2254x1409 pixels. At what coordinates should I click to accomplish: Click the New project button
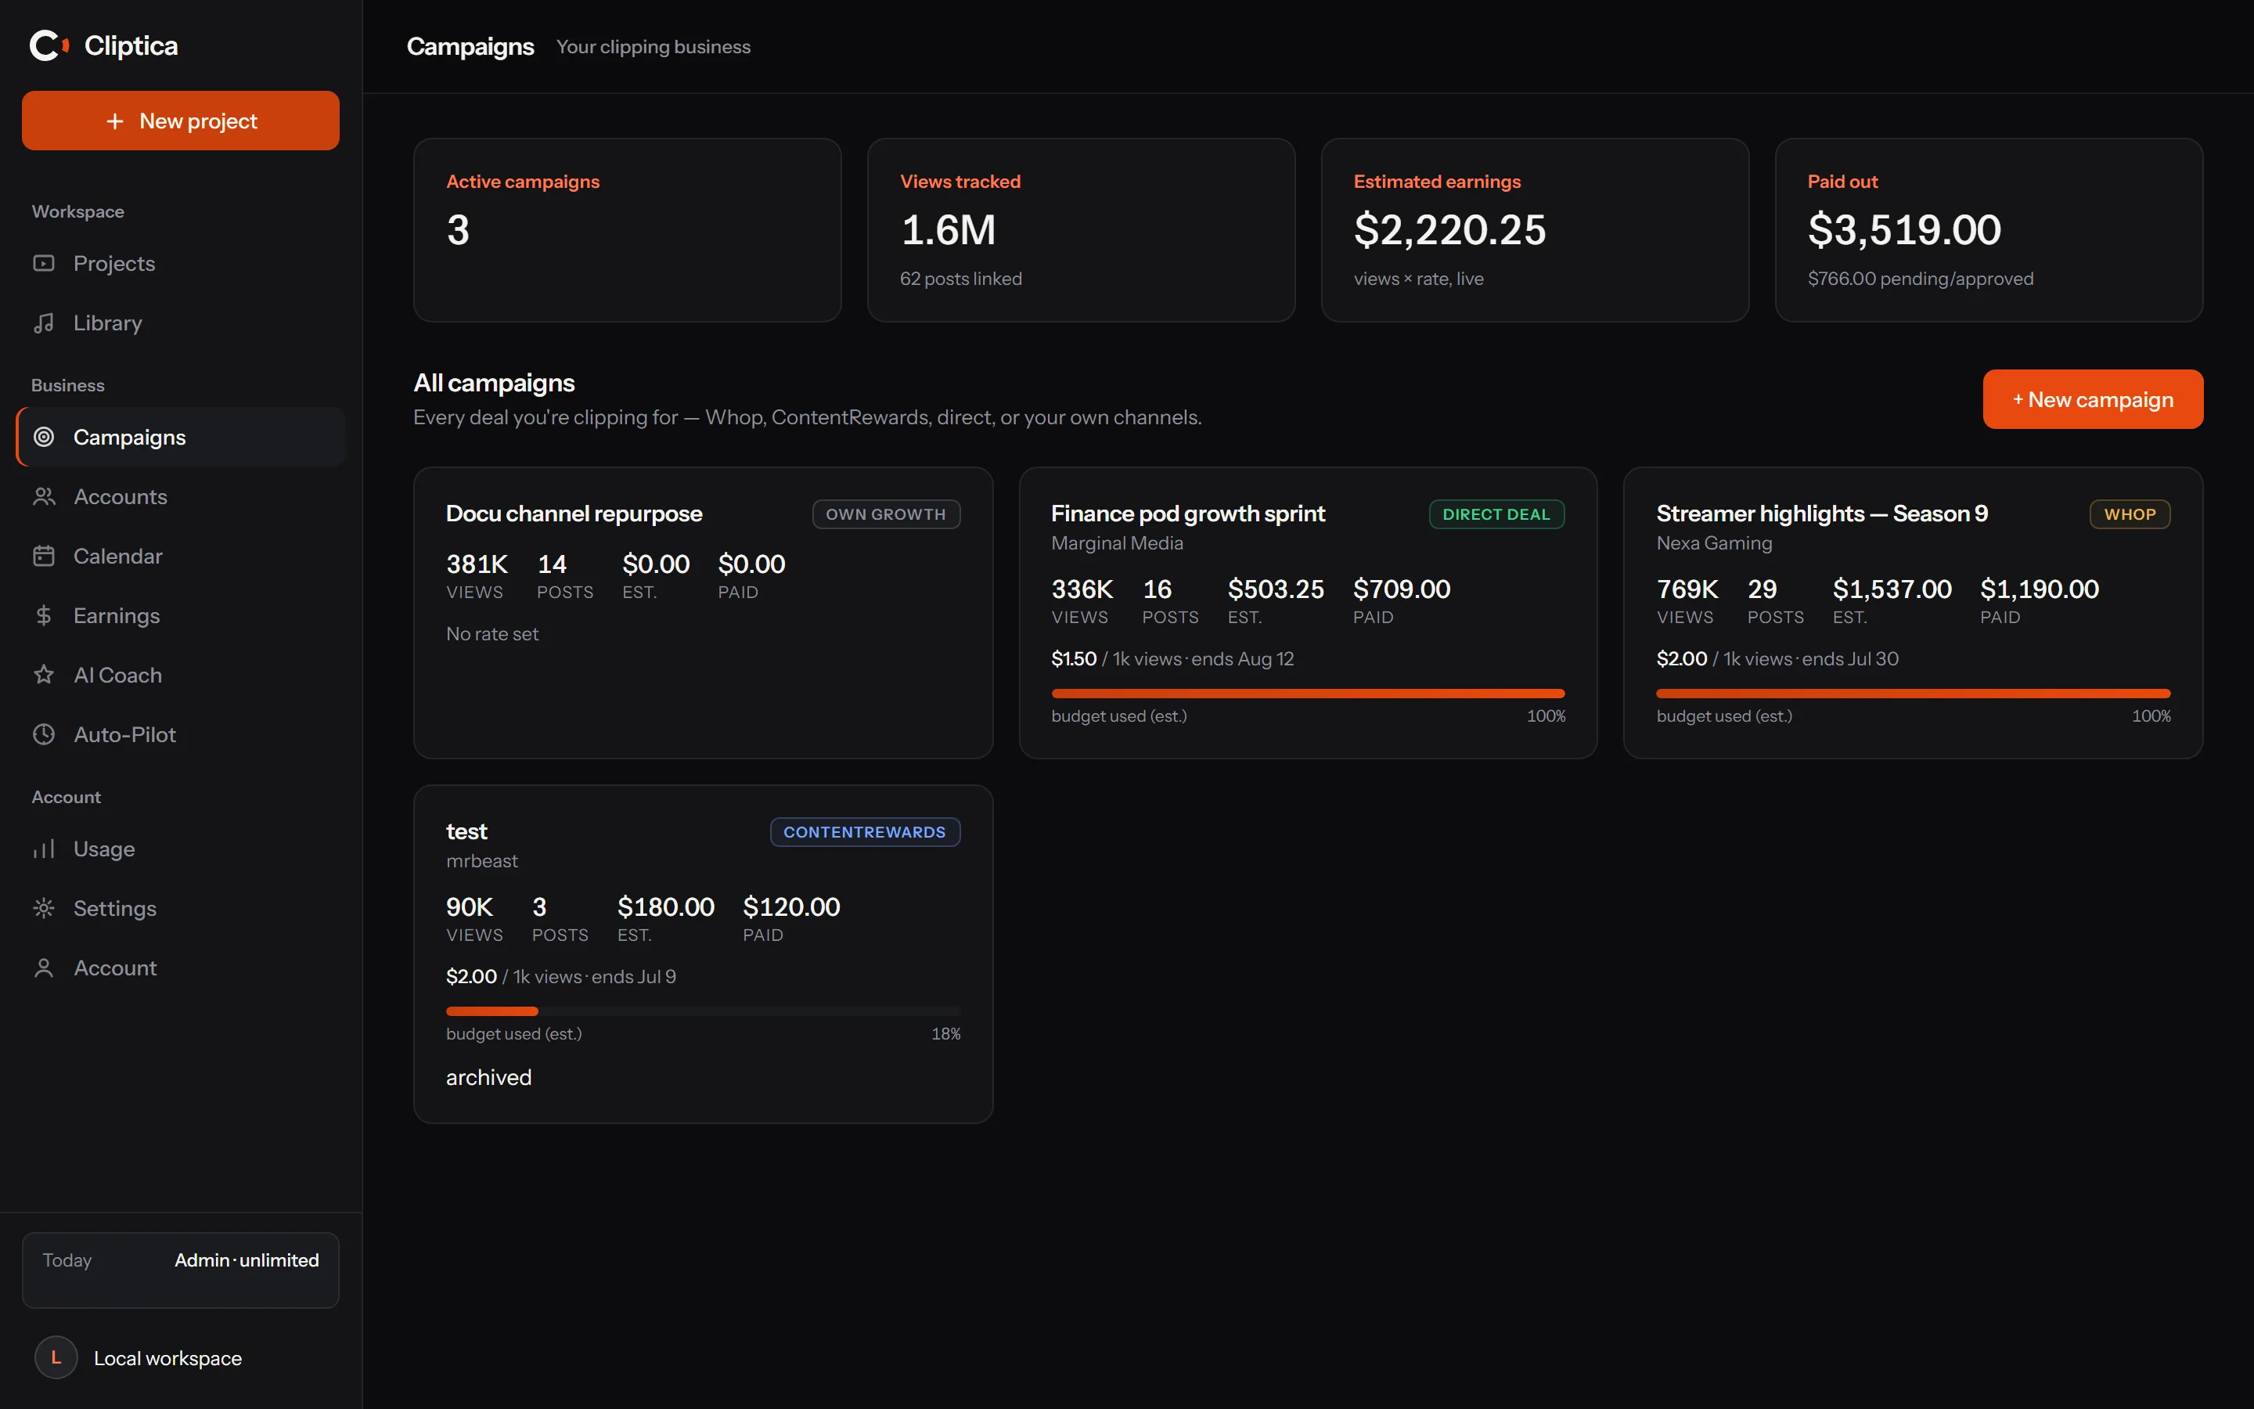tap(181, 121)
